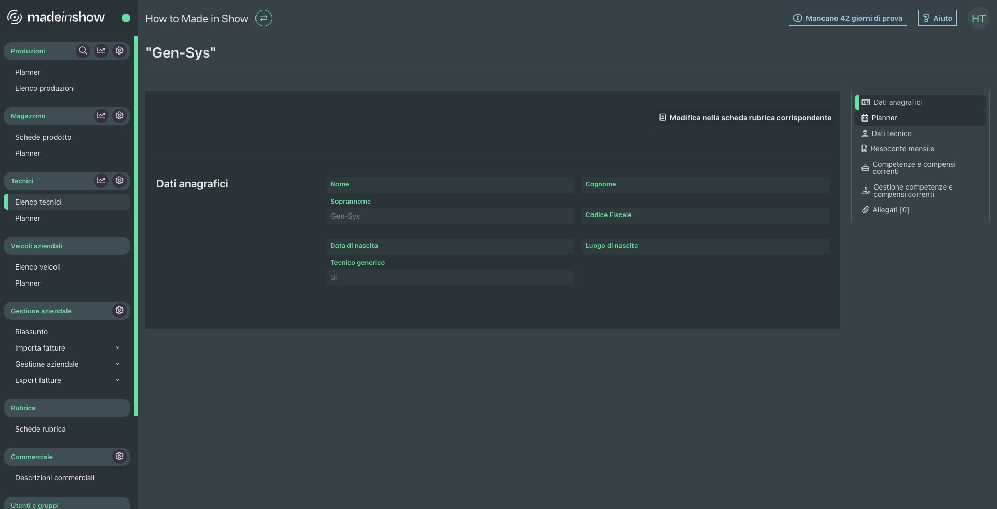Expand the Importa fatture submenu
This screenshot has width=997, height=509.
[x=118, y=348]
